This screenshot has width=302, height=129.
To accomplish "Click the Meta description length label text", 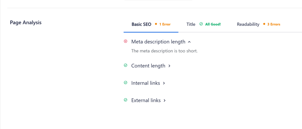I will tap(158, 42).
